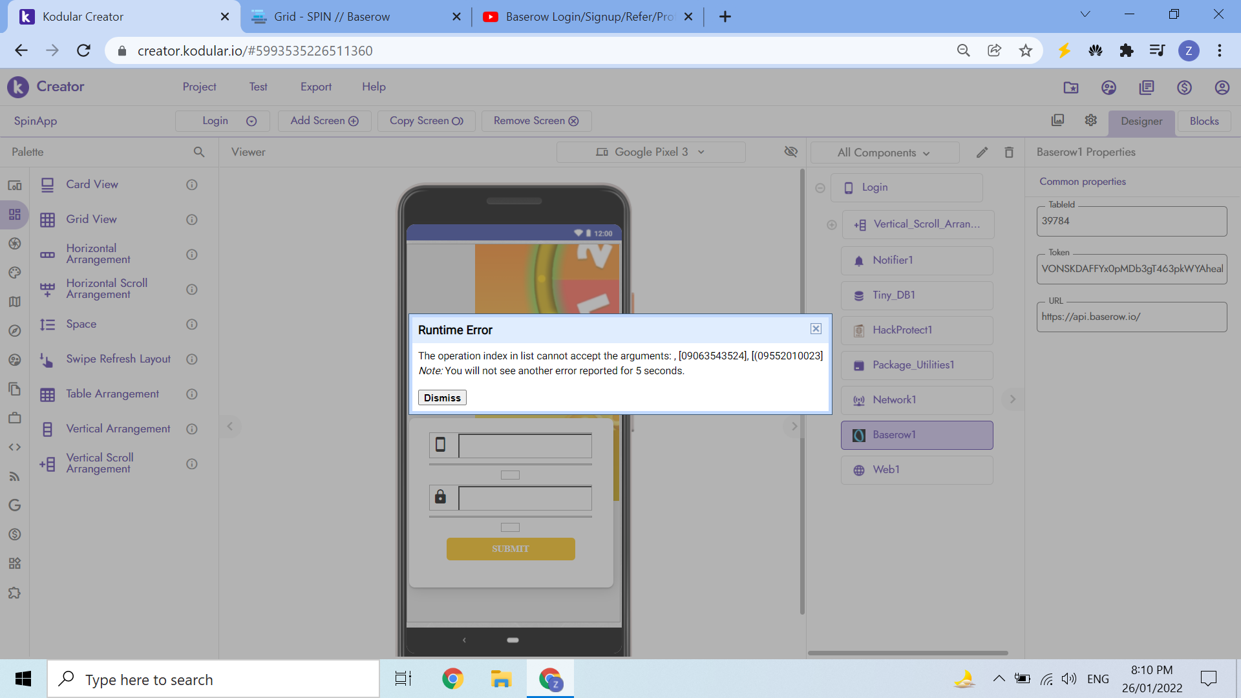
Task: Toggle hidden components visibility in Viewer
Action: pyautogui.click(x=790, y=152)
